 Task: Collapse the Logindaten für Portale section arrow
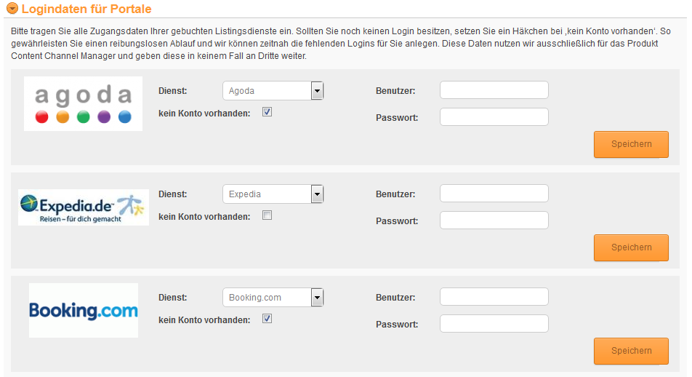(x=12, y=9)
